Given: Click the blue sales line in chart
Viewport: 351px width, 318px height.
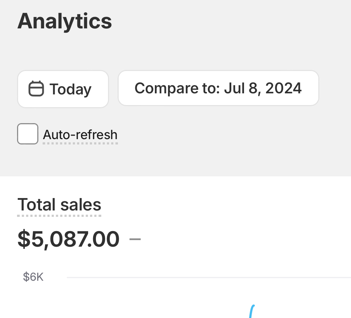Looking at the screenshot, I should 252,312.
